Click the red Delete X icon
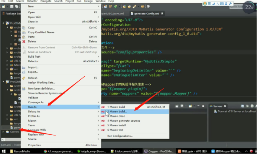 click(24, 41)
